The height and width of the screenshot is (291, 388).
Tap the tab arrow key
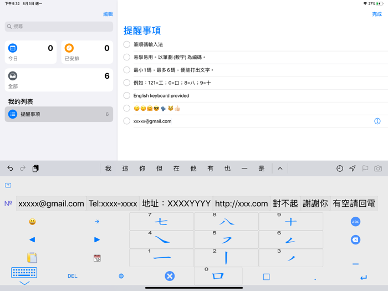pyautogui.click(x=97, y=222)
